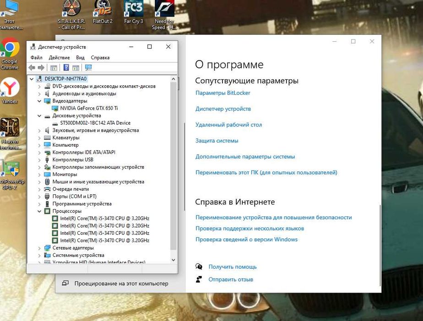This screenshot has width=423, height=321.
Task: Click the Get help chat icon
Action: (x=199, y=267)
